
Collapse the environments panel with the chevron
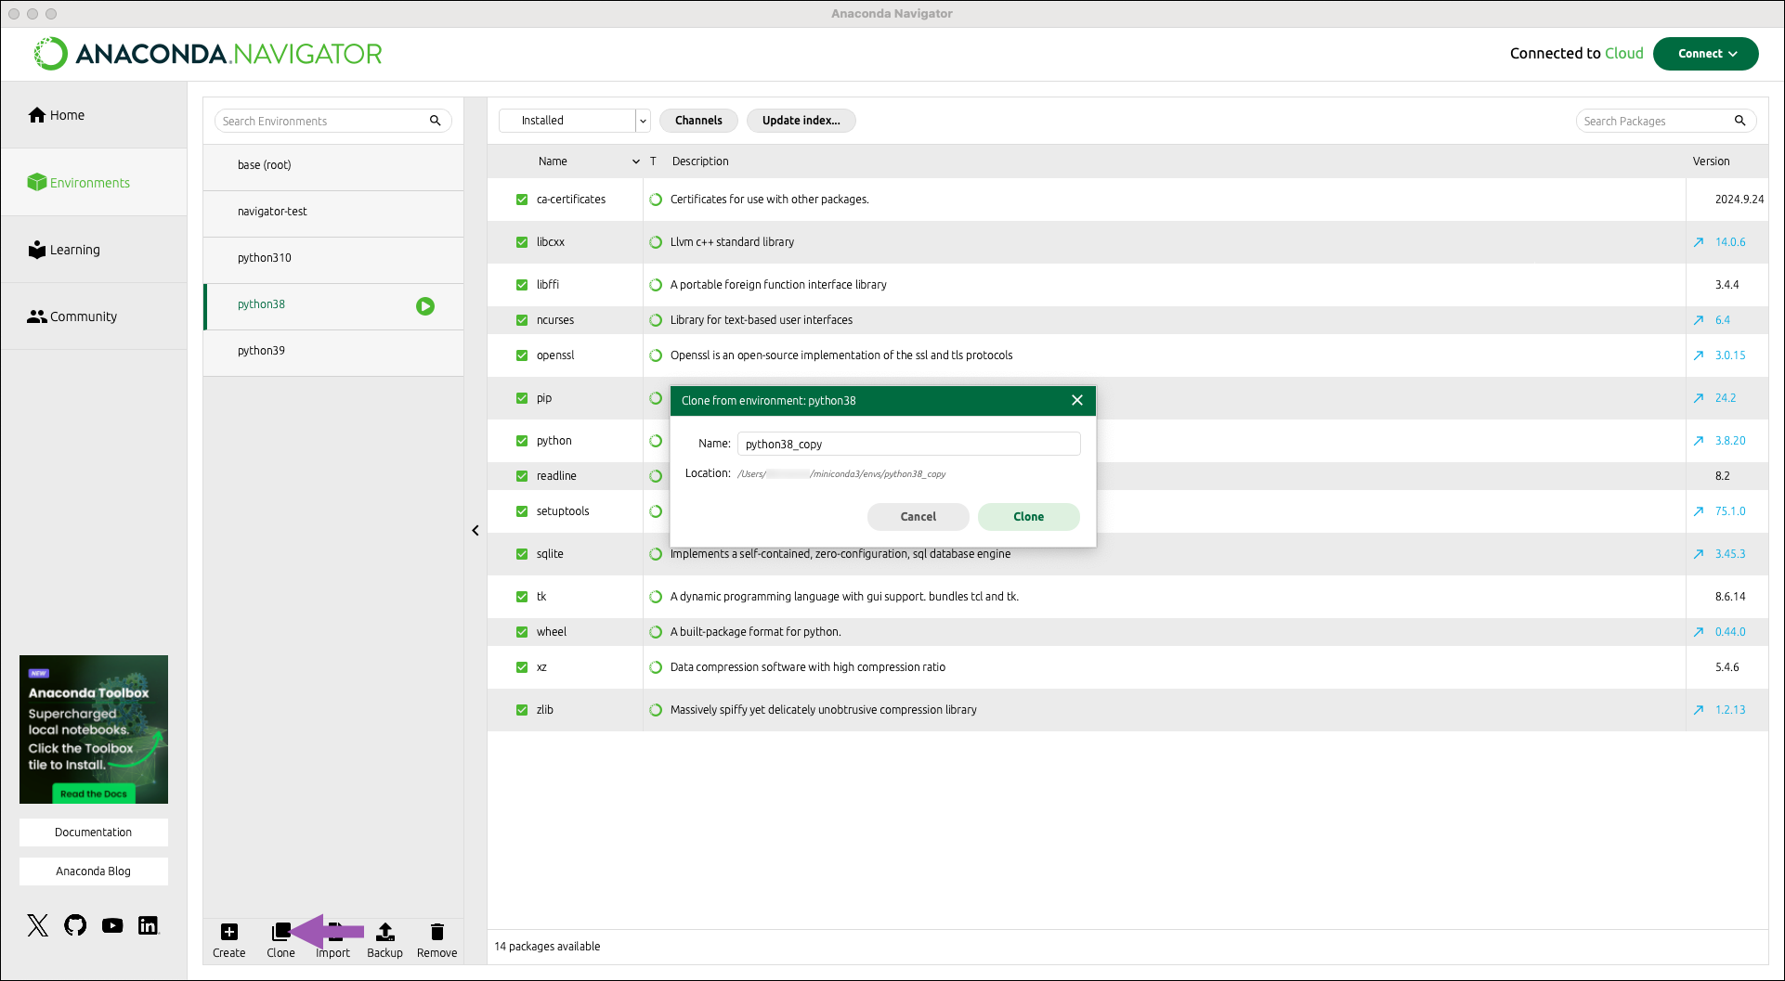tap(476, 531)
